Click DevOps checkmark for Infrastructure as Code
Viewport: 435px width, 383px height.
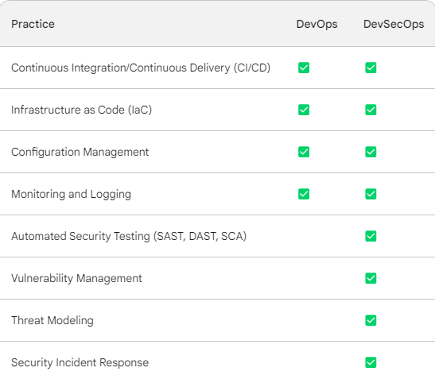pyautogui.click(x=304, y=110)
